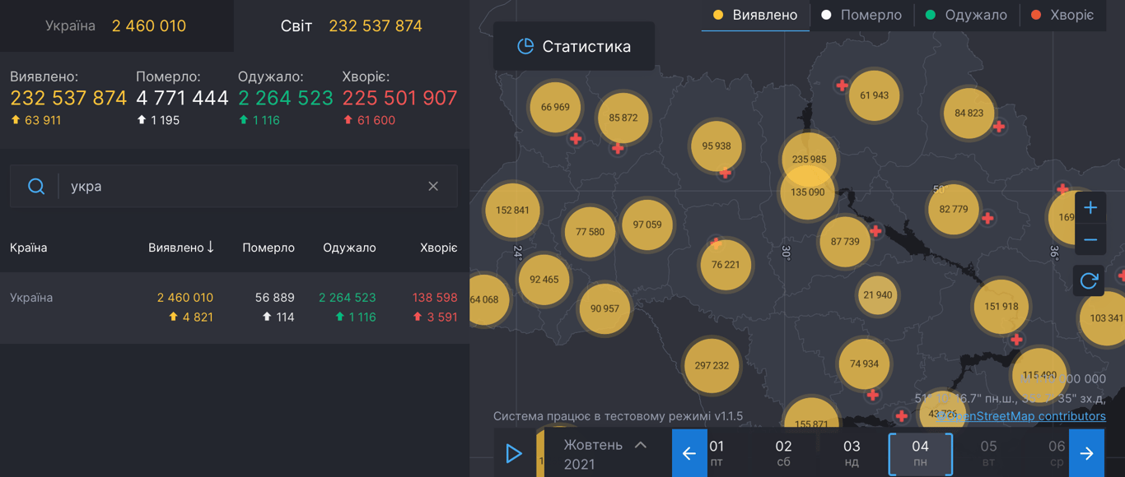Select date 02 сб on timeline
Viewport: 1125px width, 477px height.
click(x=783, y=453)
